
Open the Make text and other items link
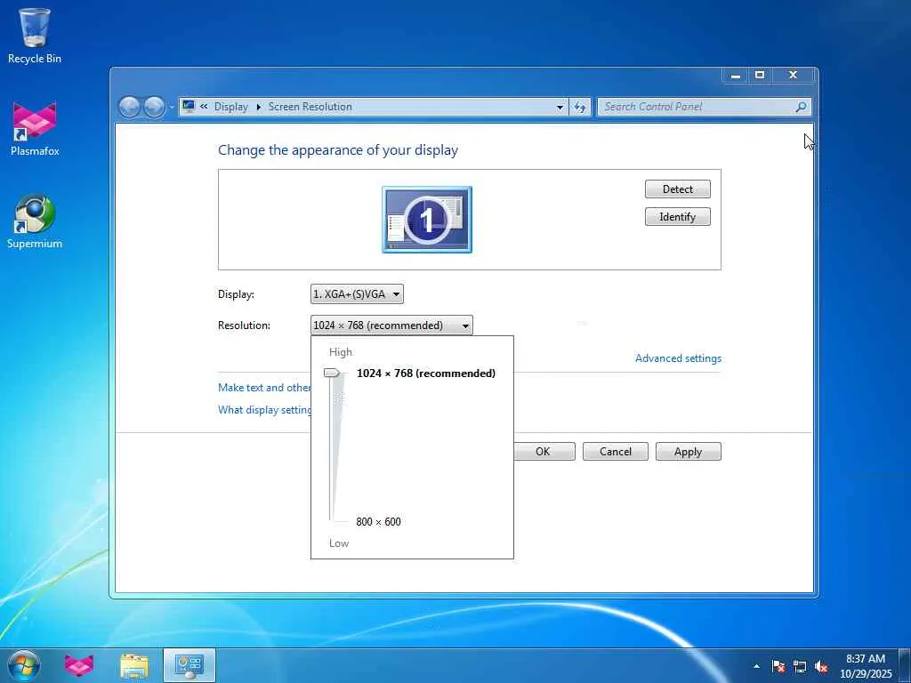point(264,388)
